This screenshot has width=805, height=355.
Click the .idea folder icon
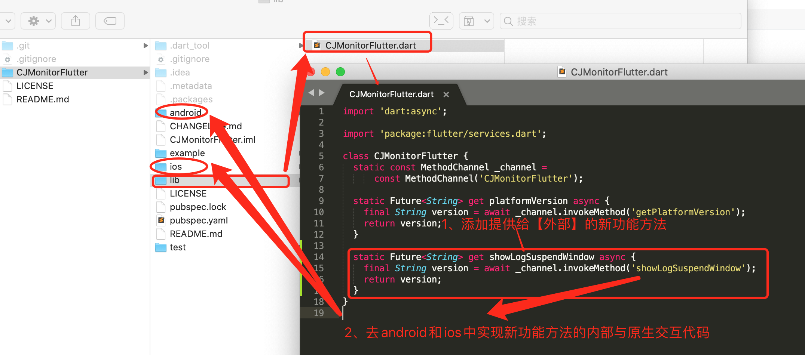tap(161, 72)
